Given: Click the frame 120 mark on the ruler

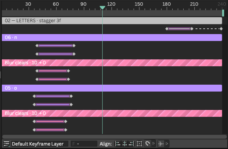Looking at the screenshot, I should [x=112, y=4].
